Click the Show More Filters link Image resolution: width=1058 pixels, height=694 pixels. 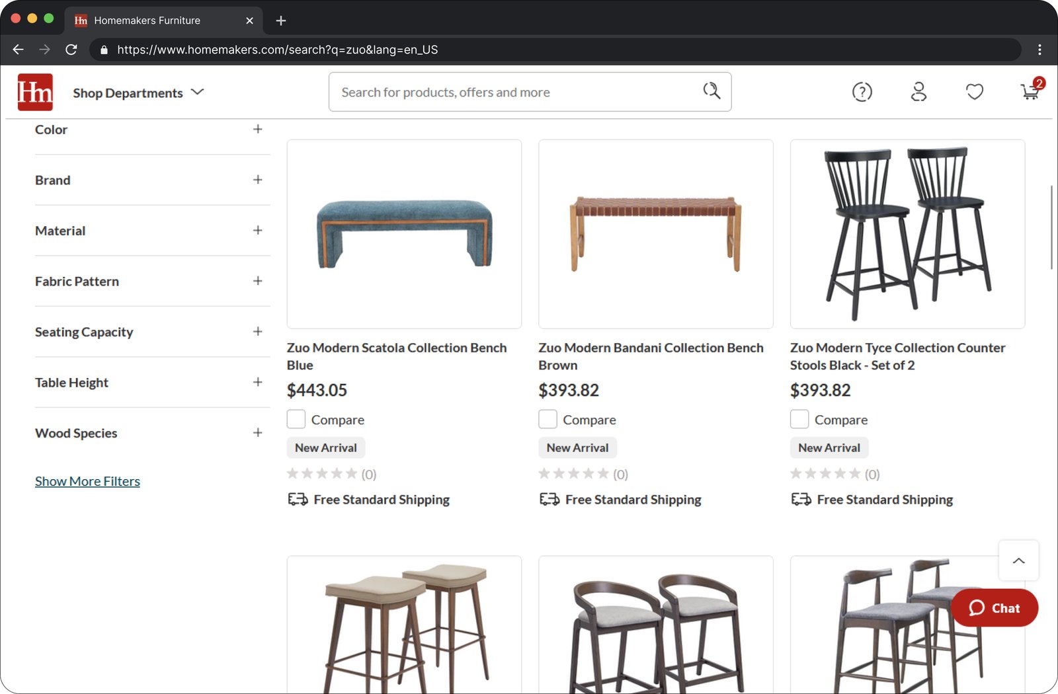(87, 481)
